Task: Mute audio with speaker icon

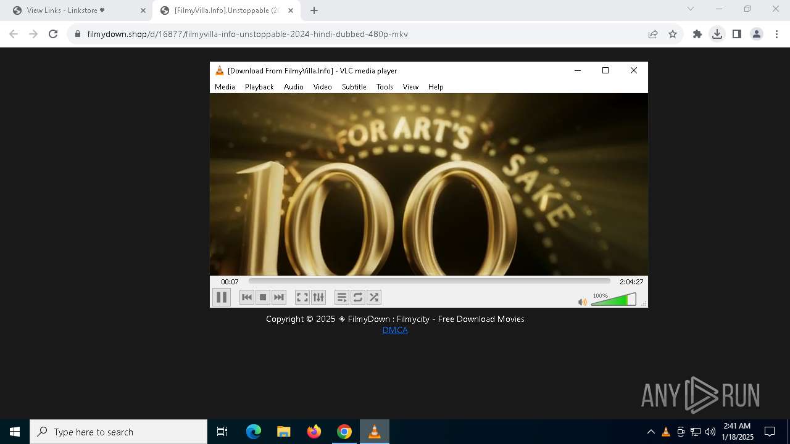Action: coord(582,302)
